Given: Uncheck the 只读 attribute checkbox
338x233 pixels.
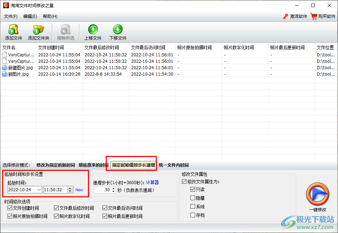Looking at the screenshot, I should coord(193,189).
